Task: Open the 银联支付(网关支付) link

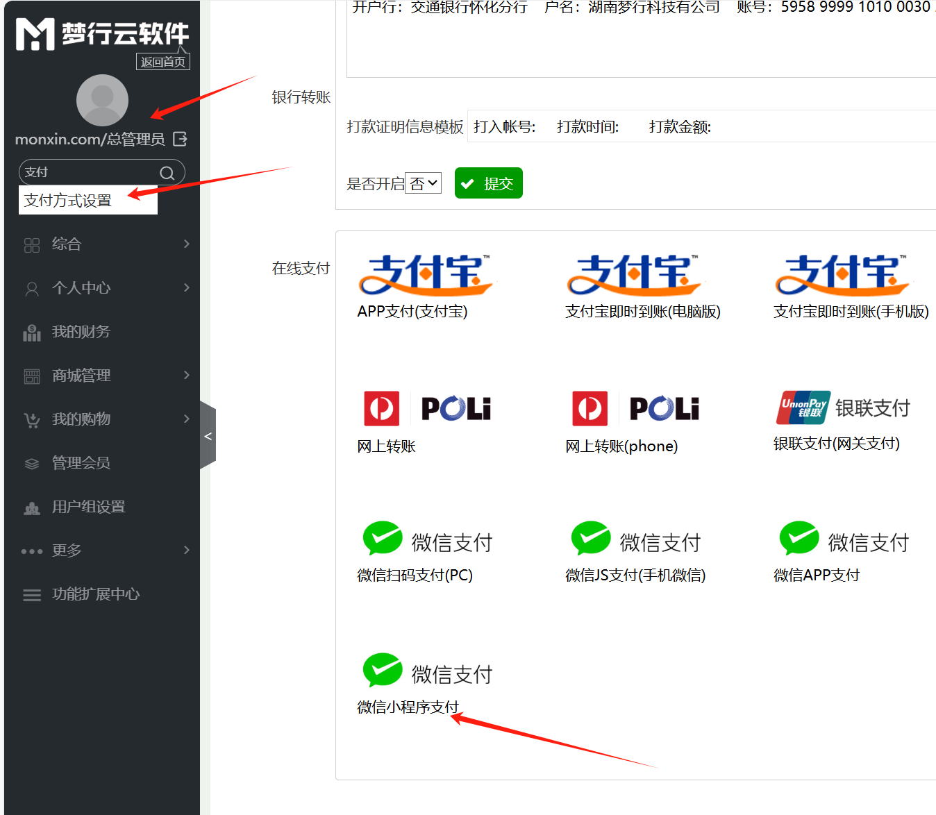Action: [837, 444]
